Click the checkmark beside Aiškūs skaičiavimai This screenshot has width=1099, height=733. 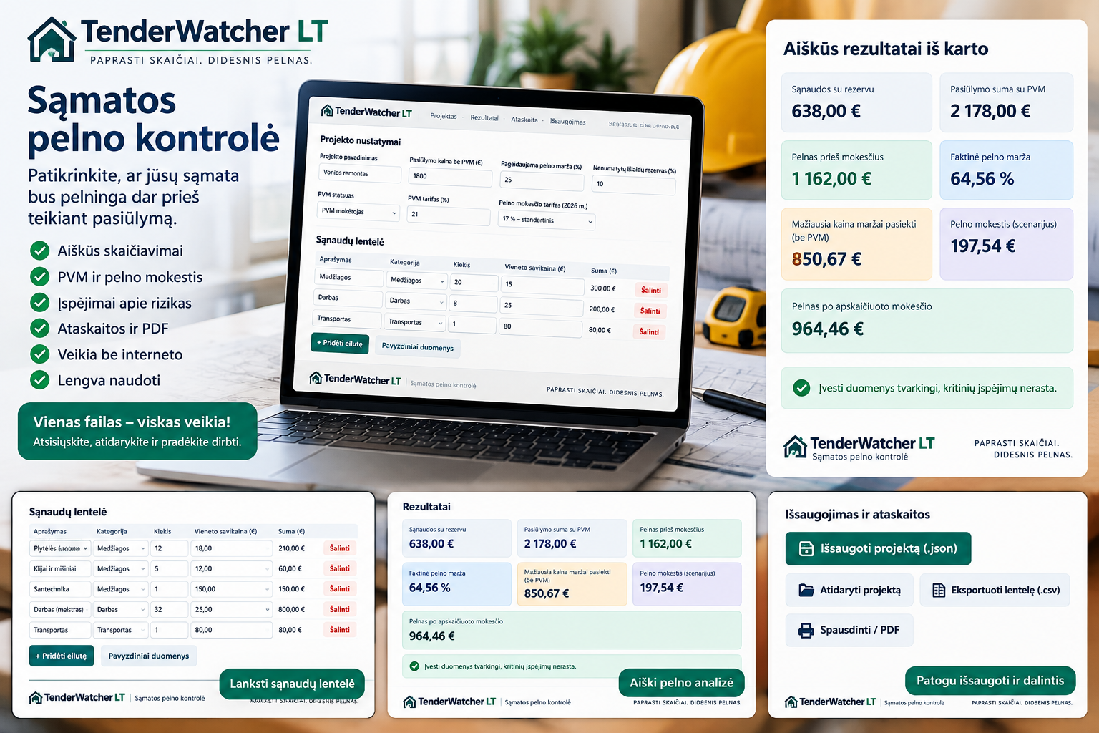[40, 251]
